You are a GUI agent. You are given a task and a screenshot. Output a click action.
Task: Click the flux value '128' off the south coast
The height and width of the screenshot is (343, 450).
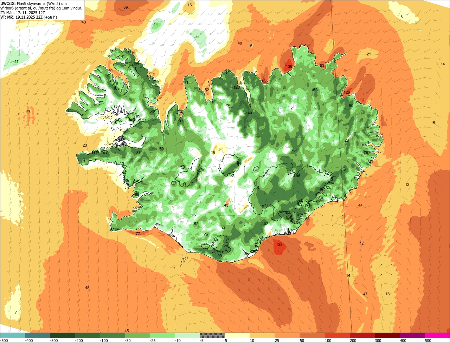point(279,245)
